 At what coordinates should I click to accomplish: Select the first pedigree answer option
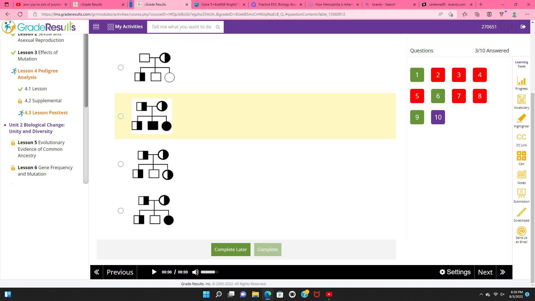121,67
